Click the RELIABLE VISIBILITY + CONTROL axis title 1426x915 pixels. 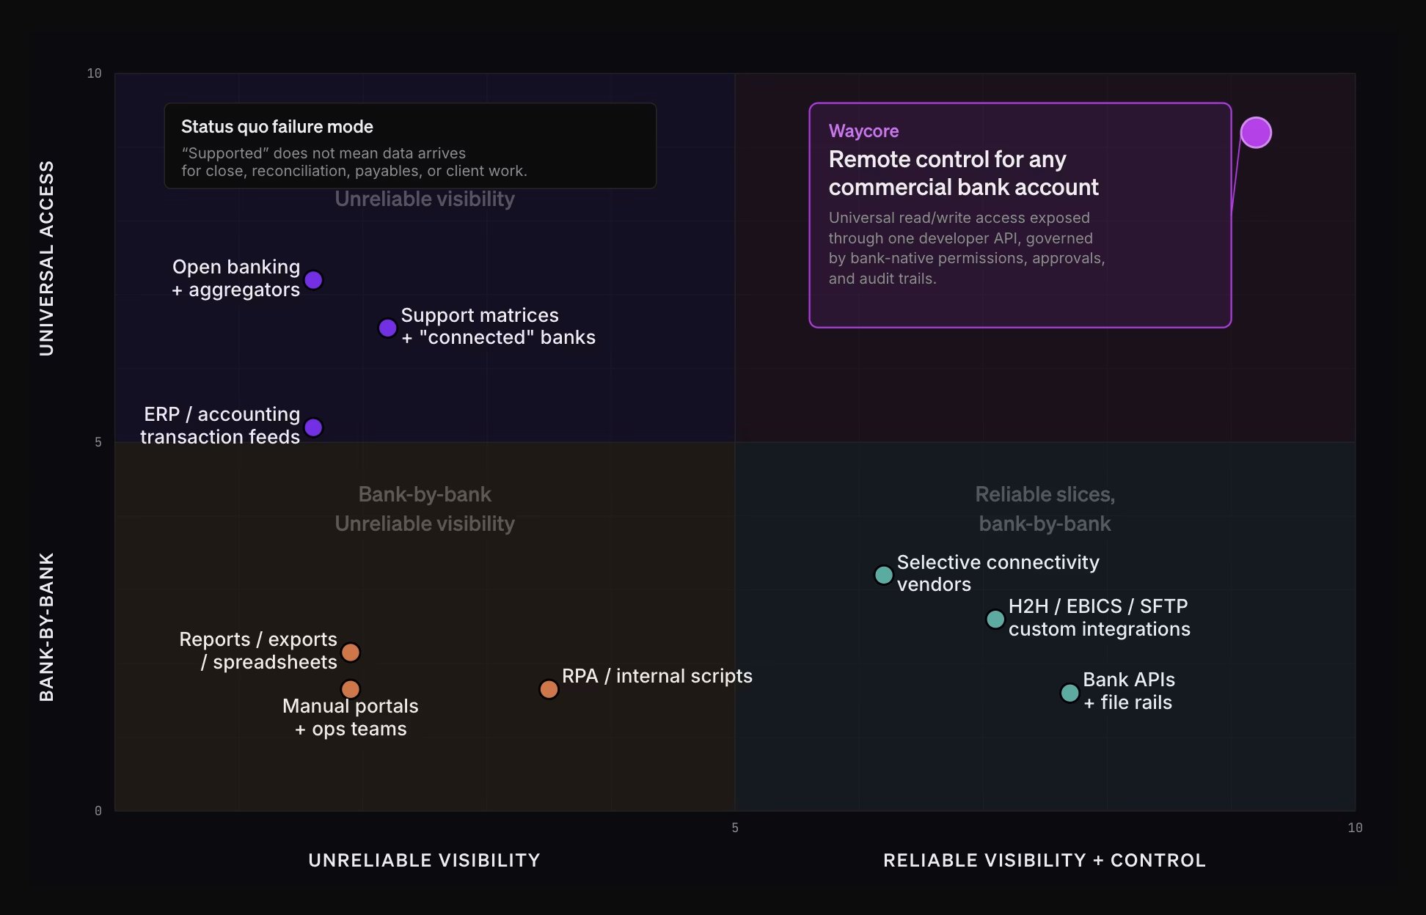coord(1045,860)
